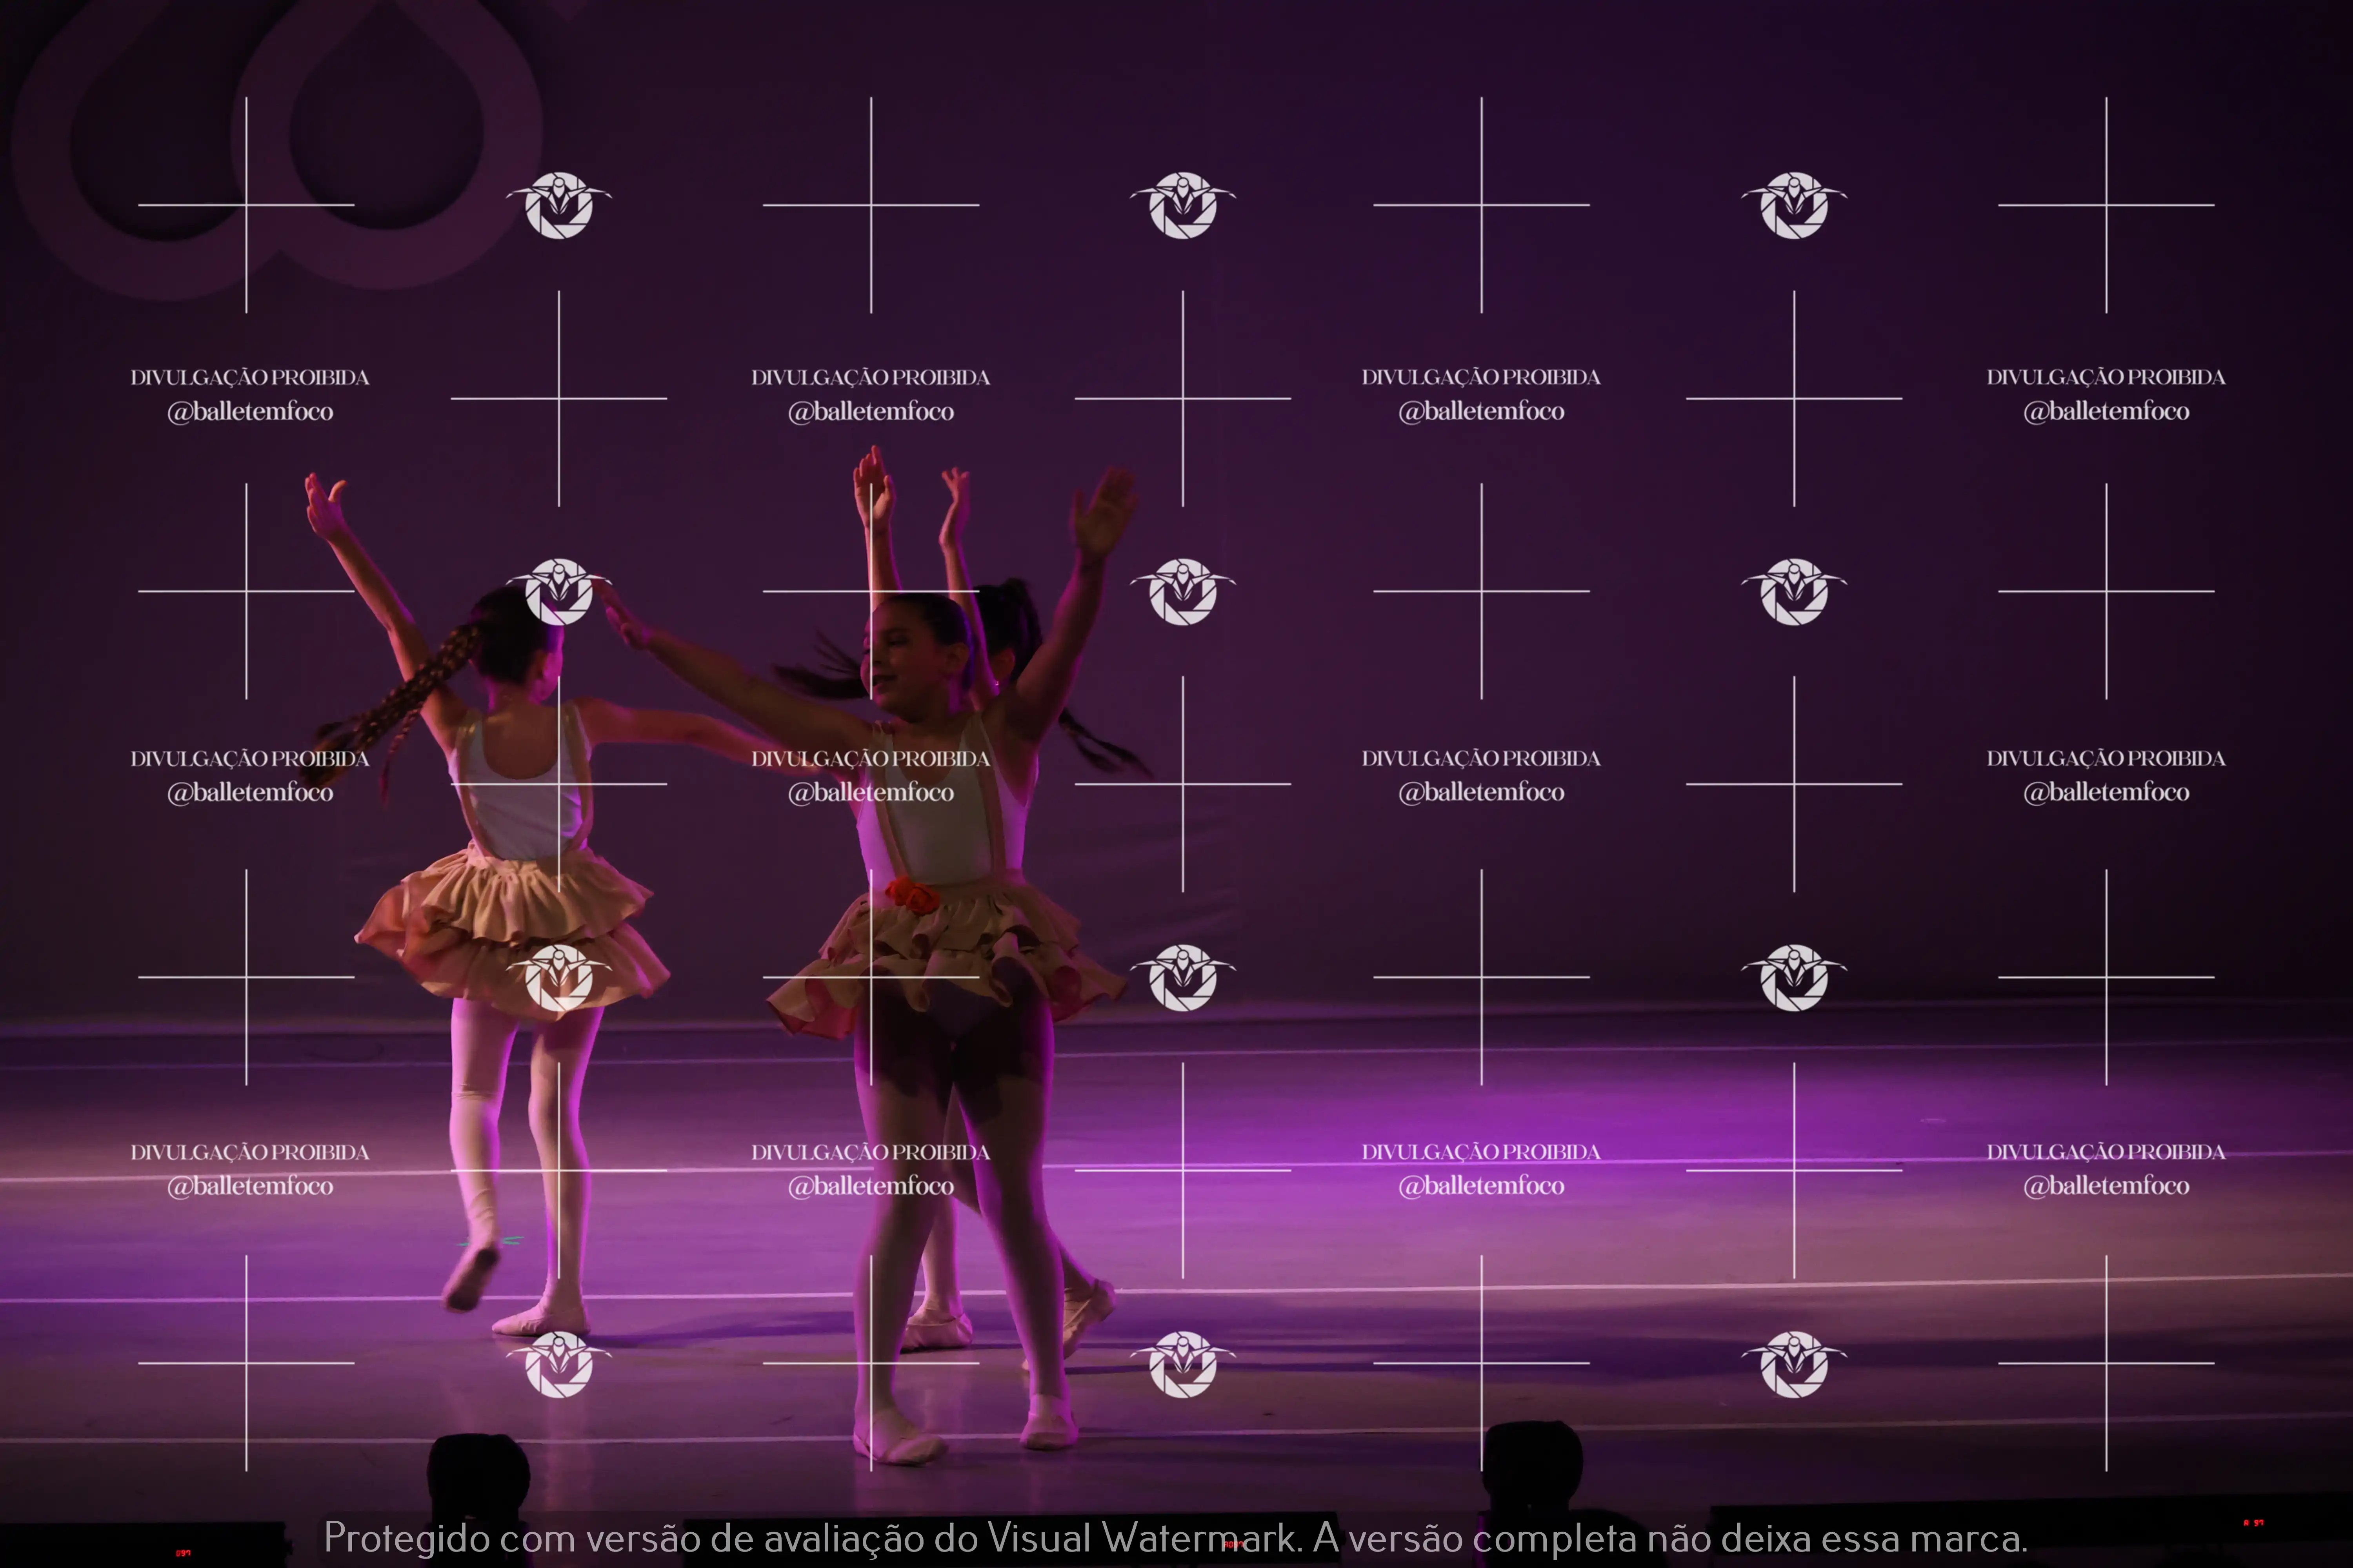
Task: Click the small red indicator light at bottom right
Action: (2253, 1523)
